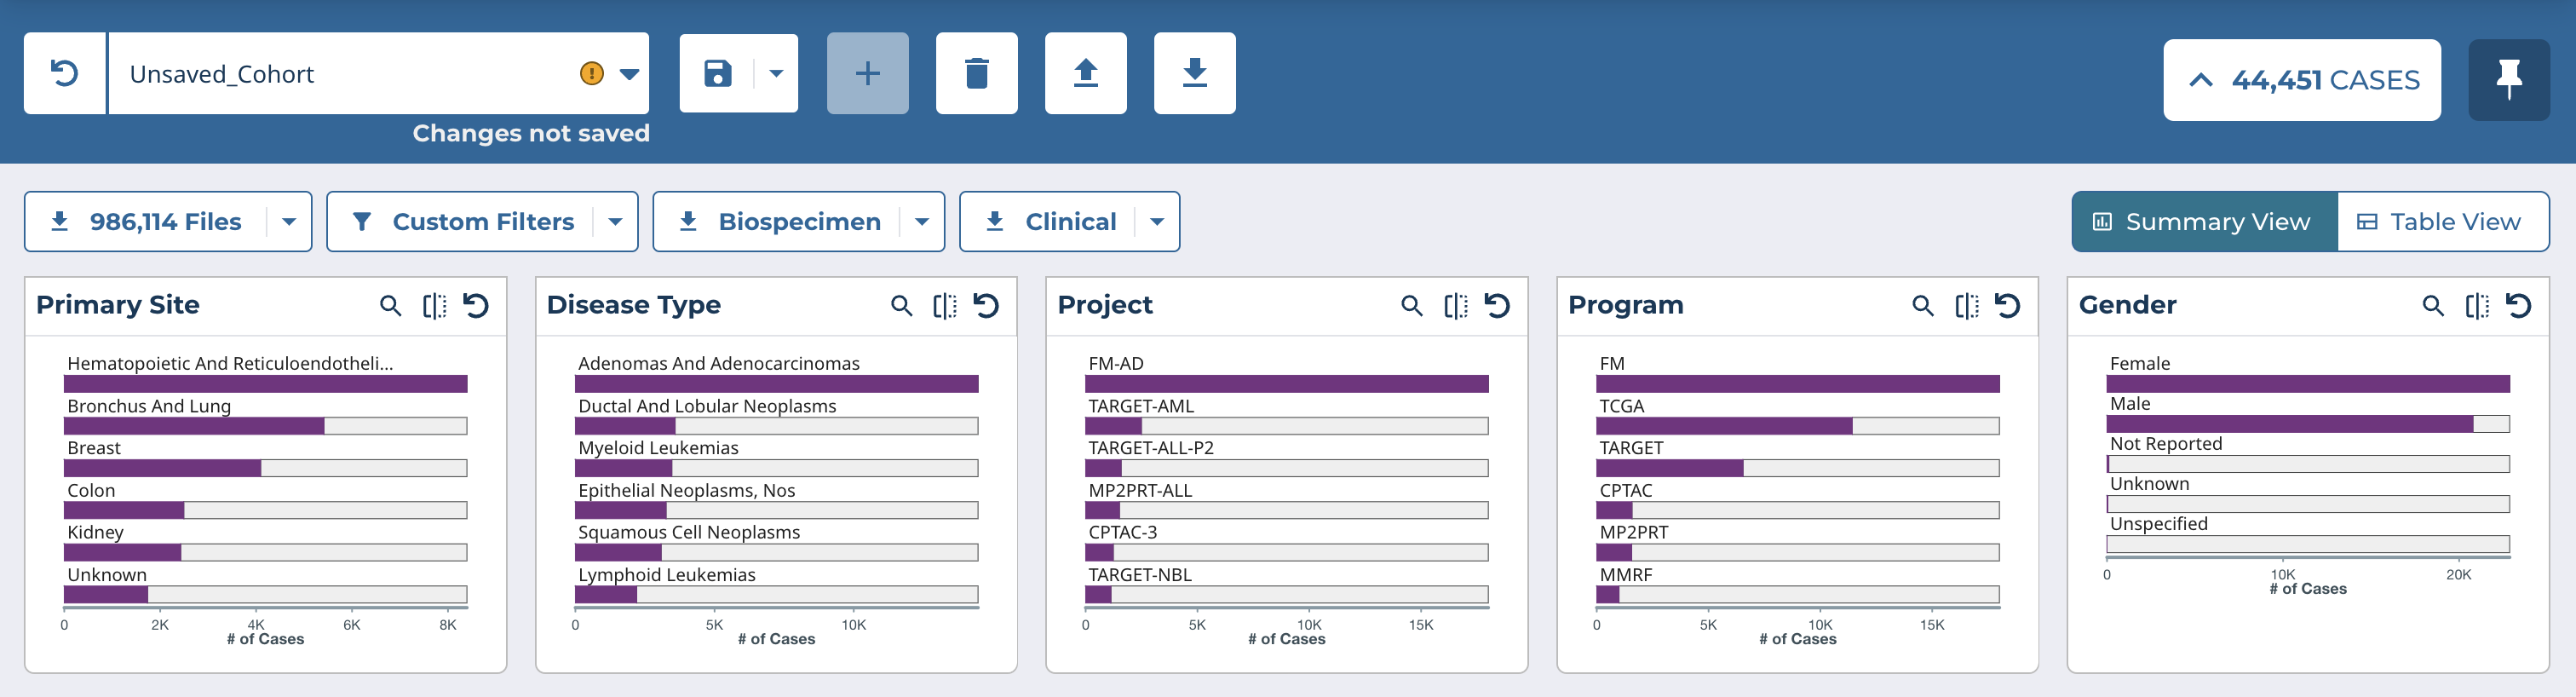Screen dimensions: 2576x697
Task: Reset the Disease Type card filters
Action: [x=986, y=306]
